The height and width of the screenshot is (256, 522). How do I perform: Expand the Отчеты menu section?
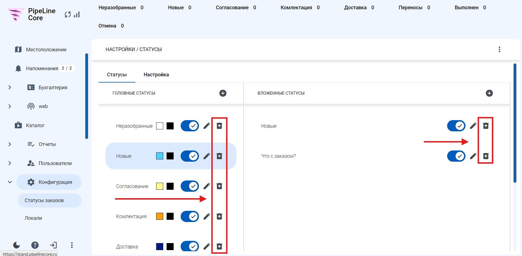coord(10,144)
